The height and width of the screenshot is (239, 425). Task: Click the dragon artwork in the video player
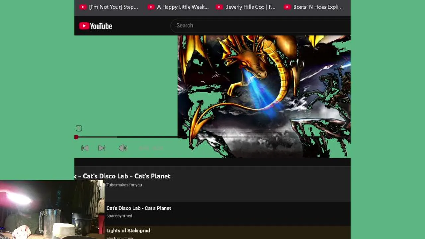[x=264, y=96]
